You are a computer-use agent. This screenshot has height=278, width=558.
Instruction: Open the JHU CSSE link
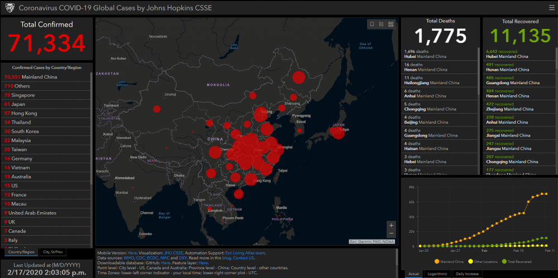pos(174,253)
